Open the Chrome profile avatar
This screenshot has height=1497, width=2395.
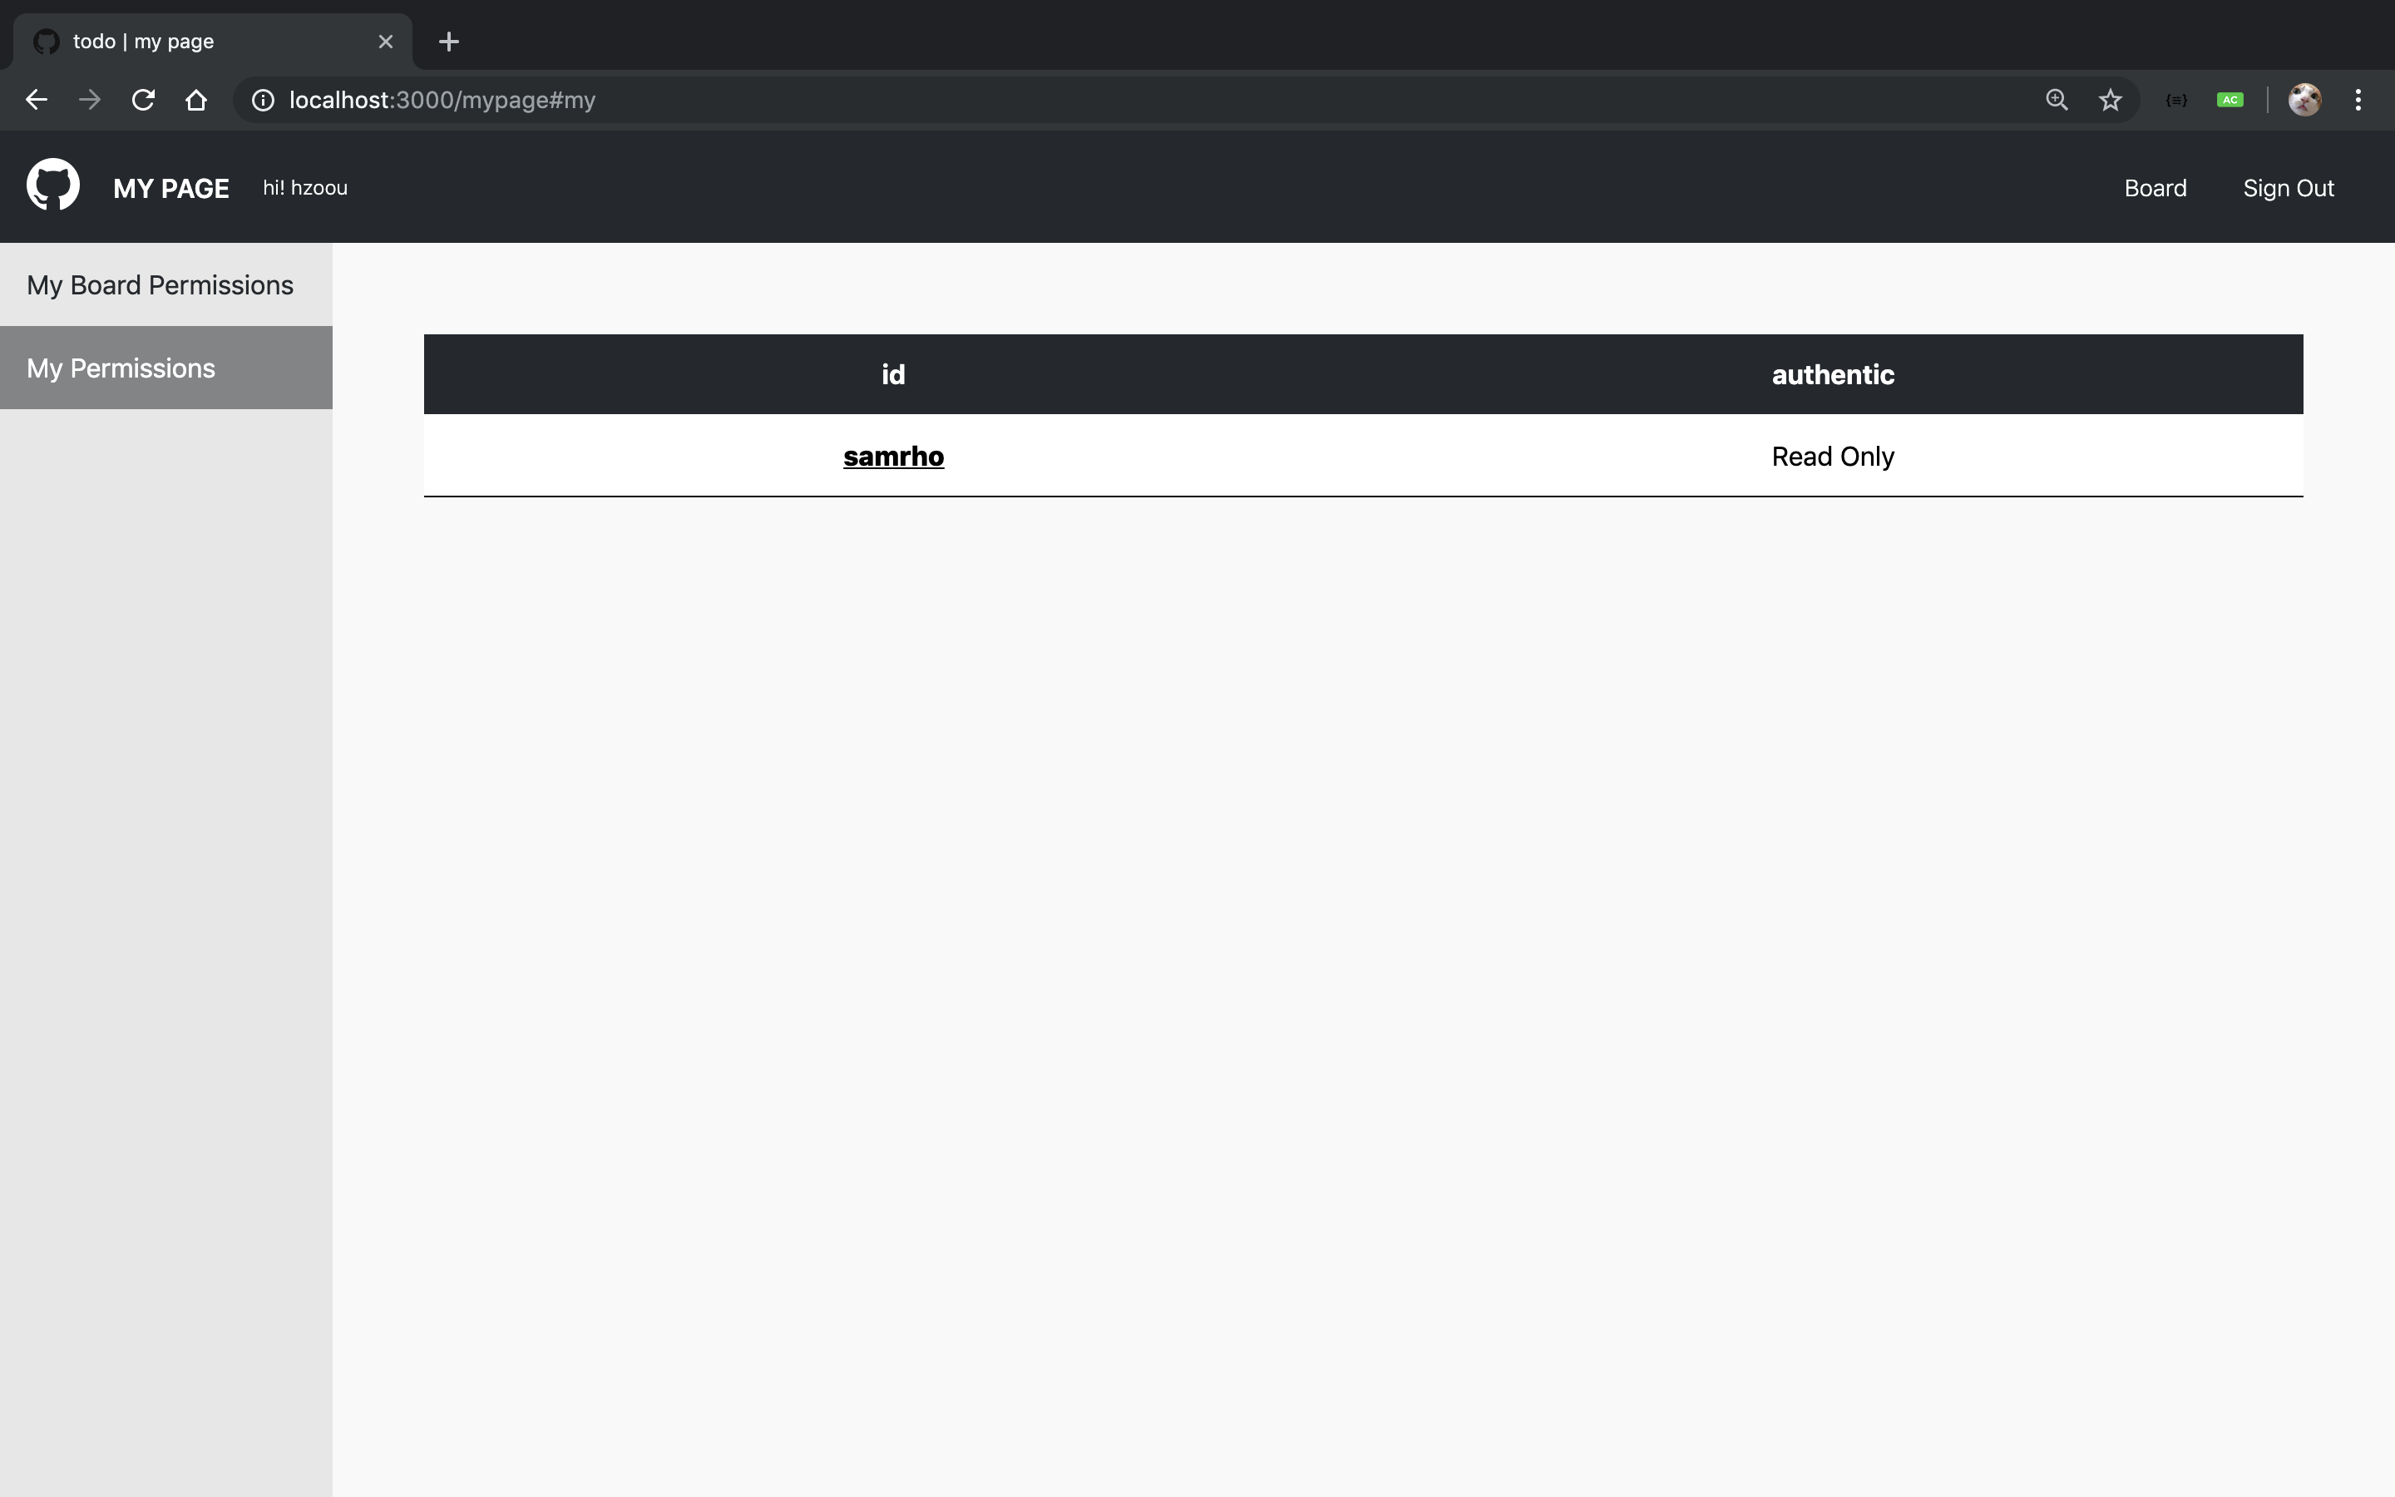pyautogui.click(x=2304, y=100)
